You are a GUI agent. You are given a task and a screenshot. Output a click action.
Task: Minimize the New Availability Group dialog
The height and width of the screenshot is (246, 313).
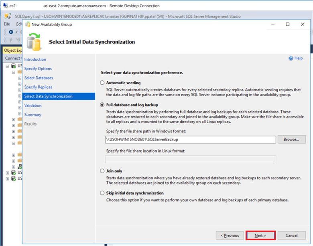point(273,24)
